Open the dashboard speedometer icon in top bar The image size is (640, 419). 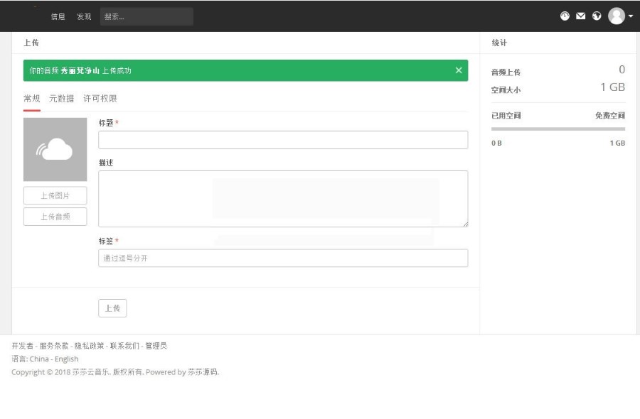point(565,16)
